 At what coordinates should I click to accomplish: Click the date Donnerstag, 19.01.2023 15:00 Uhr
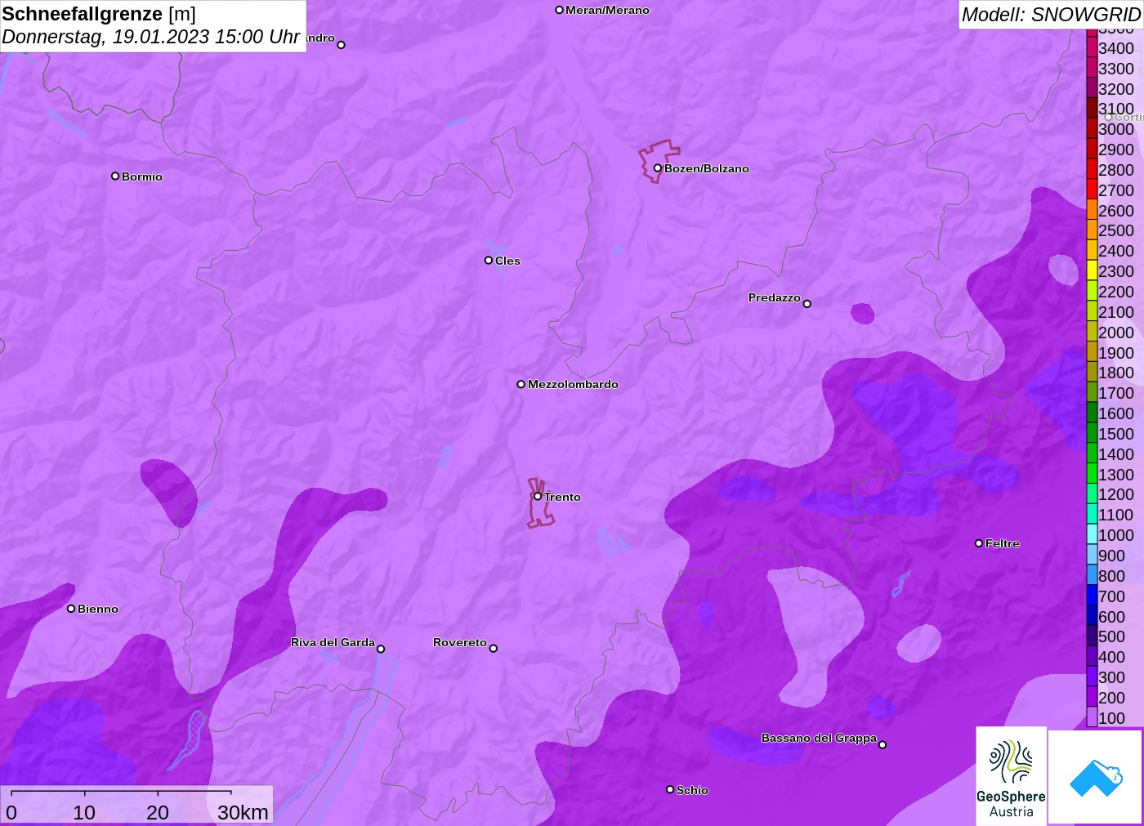click(151, 37)
